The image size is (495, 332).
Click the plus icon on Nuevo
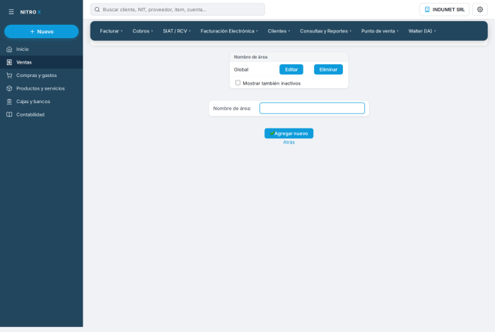33,32
